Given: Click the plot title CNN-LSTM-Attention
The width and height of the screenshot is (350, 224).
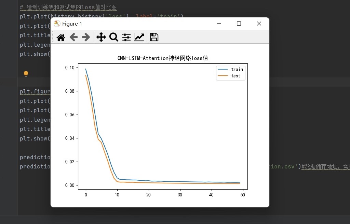Looking at the screenshot, I should (163, 58).
